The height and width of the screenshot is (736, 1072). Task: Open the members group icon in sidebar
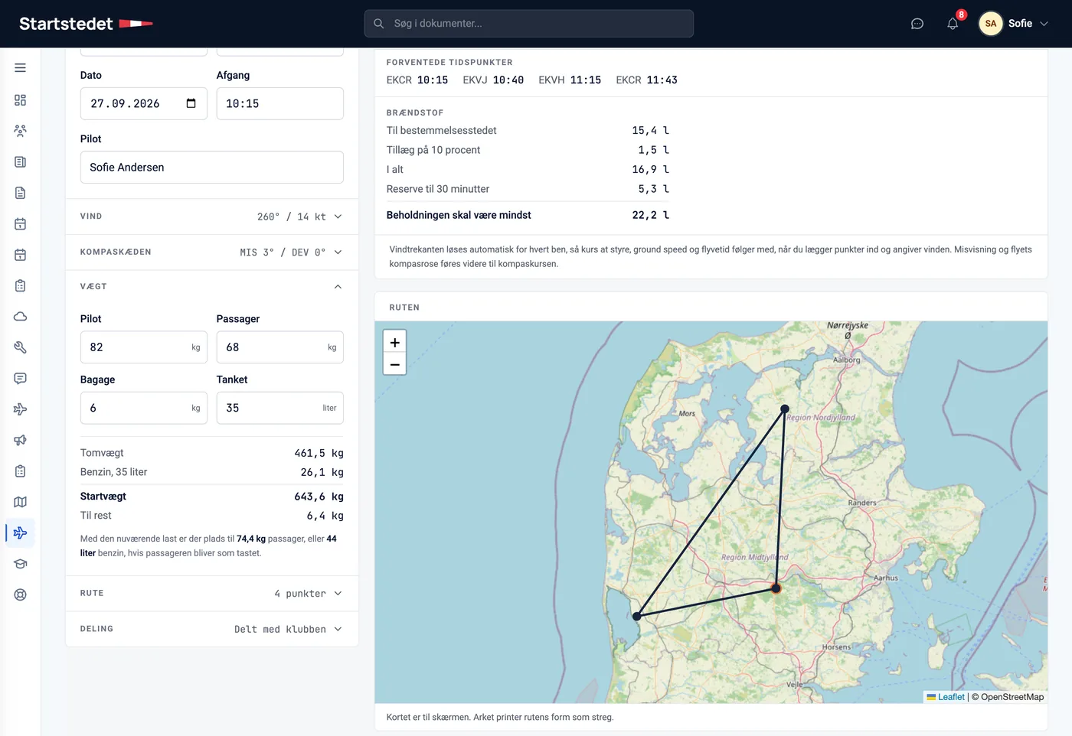[x=21, y=131]
